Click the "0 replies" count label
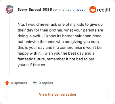 (46, 83)
